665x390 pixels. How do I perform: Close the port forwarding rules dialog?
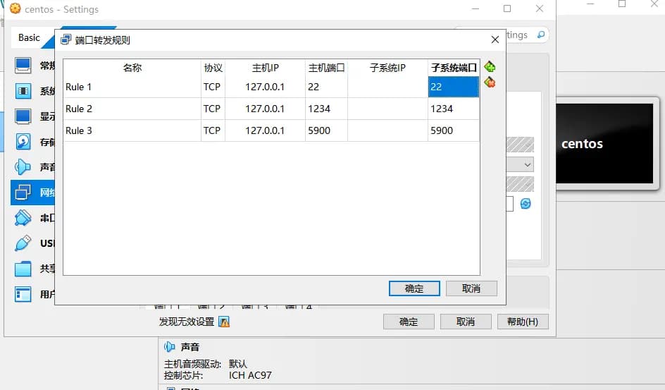[x=495, y=39]
